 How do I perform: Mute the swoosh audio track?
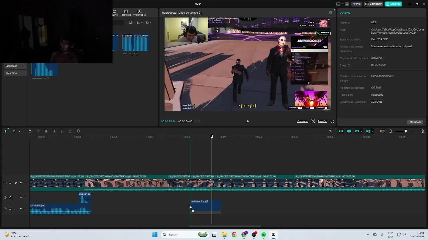[x=21, y=197]
